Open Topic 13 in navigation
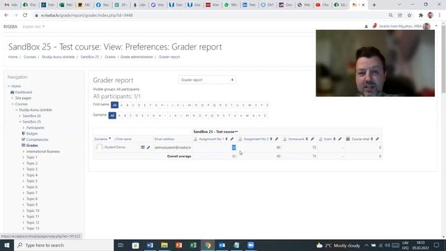 point(33,228)
